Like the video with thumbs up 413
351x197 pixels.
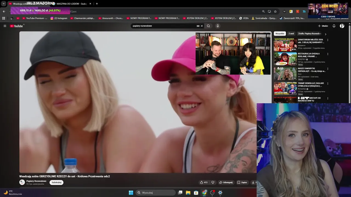pos(203,182)
